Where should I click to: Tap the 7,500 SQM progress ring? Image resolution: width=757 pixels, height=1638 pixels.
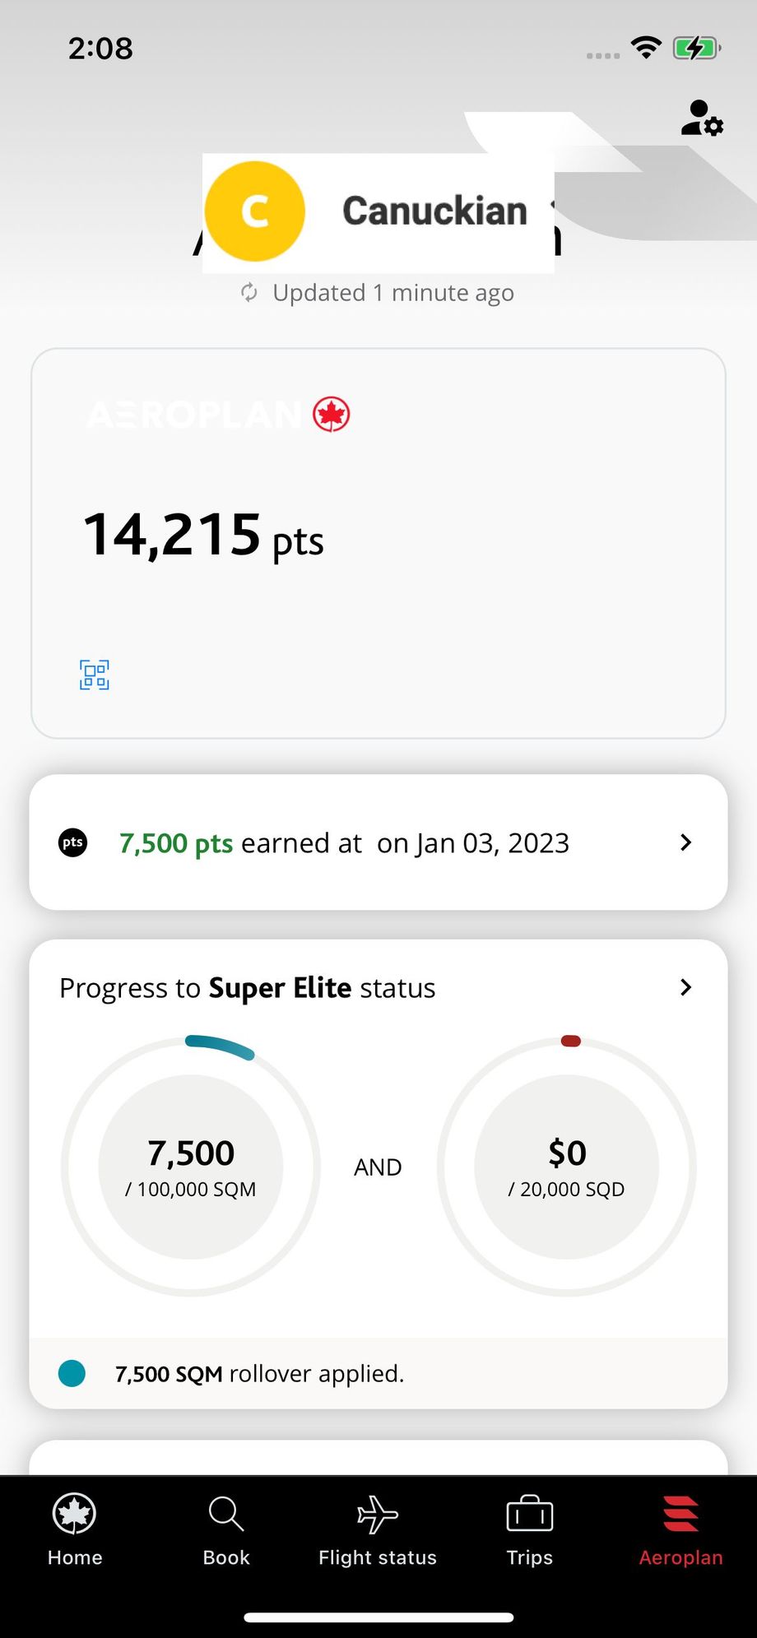[191, 1167]
